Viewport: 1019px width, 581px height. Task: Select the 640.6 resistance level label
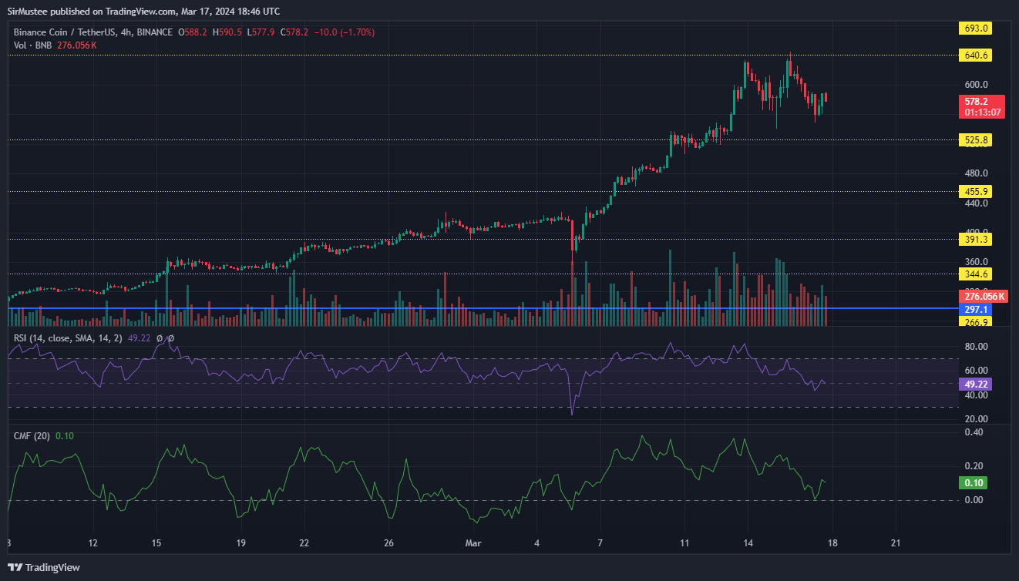[x=975, y=55]
